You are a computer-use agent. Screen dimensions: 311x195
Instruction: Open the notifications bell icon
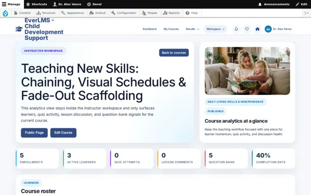point(236,29)
